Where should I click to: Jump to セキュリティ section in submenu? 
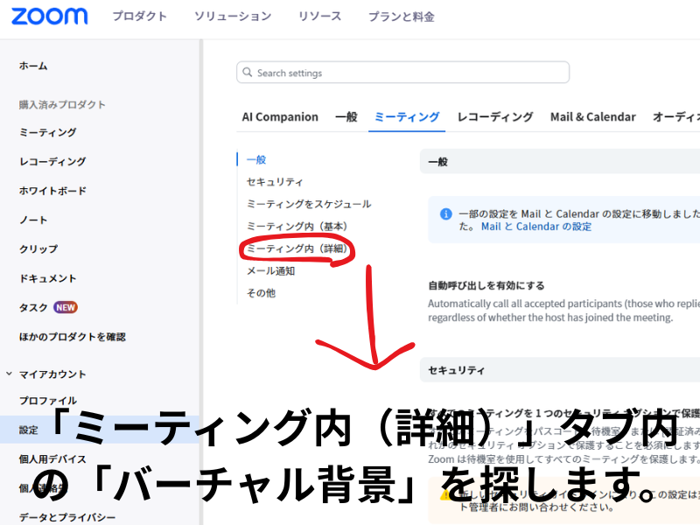click(275, 182)
